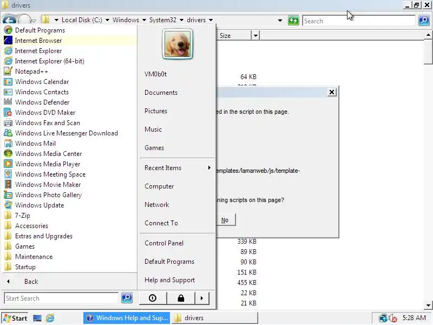The image size is (433, 325).
Task: Open Documents from the start menu
Action: click(x=161, y=93)
